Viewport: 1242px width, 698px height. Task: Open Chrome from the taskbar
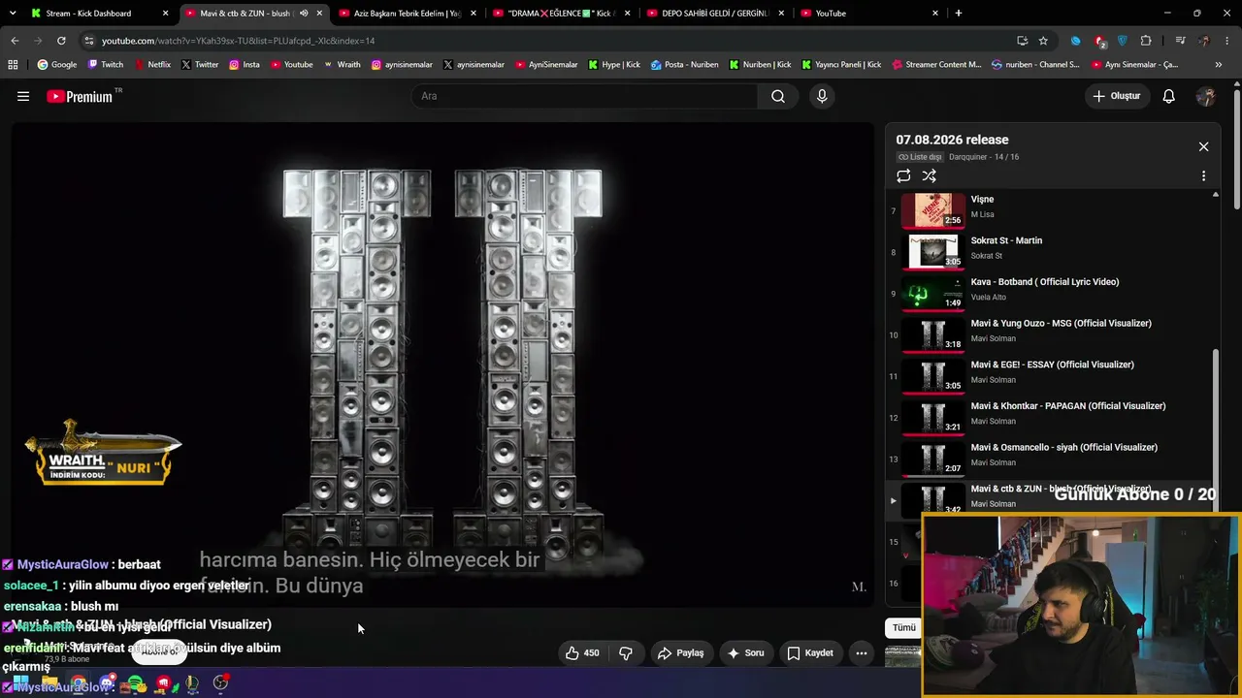click(x=79, y=683)
